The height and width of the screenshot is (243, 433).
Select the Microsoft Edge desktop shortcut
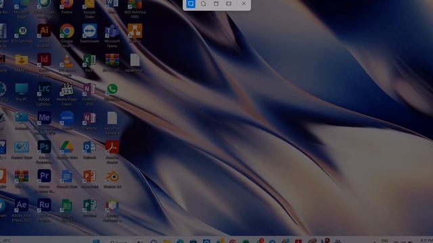pyautogui.click(x=22, y=9)
